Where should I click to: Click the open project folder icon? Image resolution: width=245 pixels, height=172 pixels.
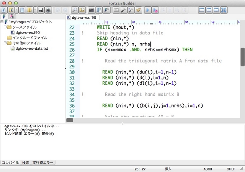11,10
